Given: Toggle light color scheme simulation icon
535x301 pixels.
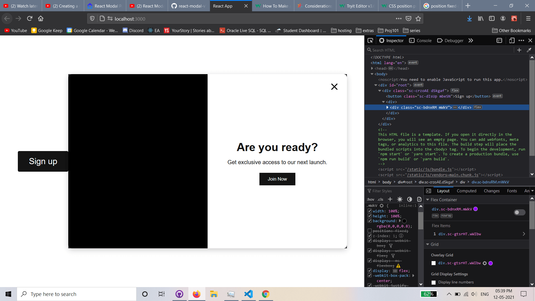Looking at the screenshot, I should 400,199.
